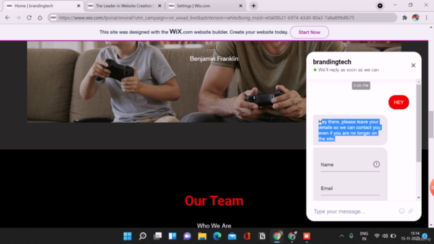Open the Chrome three-dot menu
Viewport: 434px width, 244px height.
coord(427,18)
